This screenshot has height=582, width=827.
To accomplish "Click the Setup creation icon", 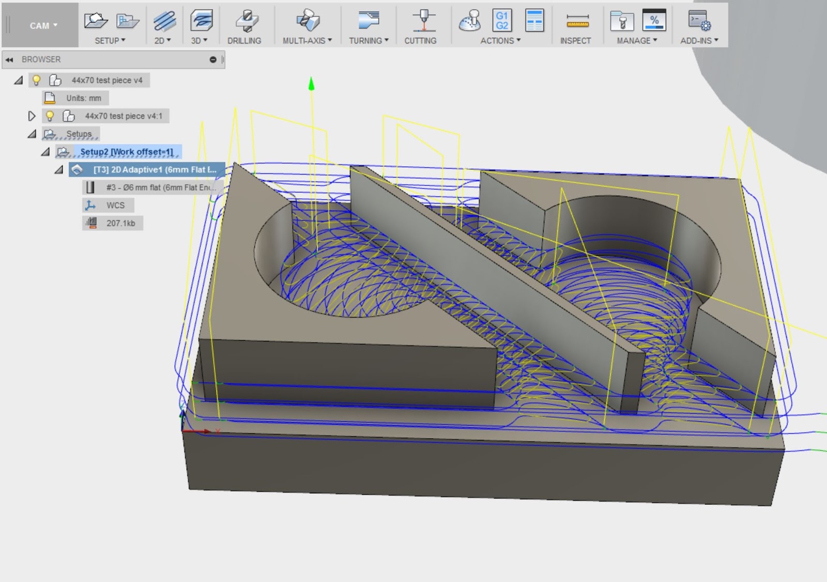I will (x=96, y=21).
